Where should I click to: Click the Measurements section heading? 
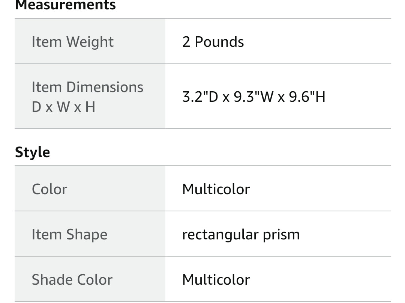pyautogui.click(x=65, y=5)
